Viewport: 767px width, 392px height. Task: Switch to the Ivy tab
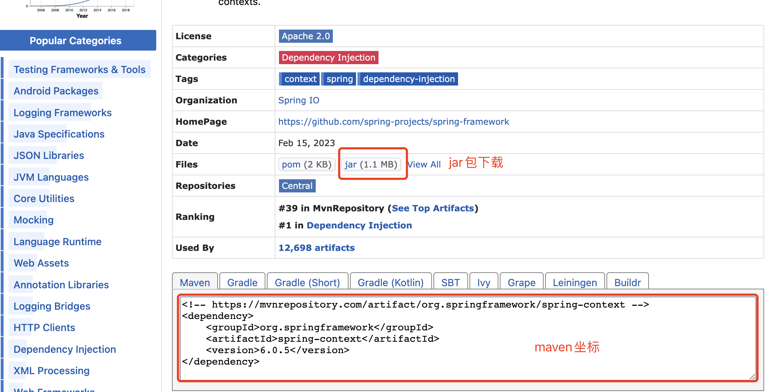[484, 282]
